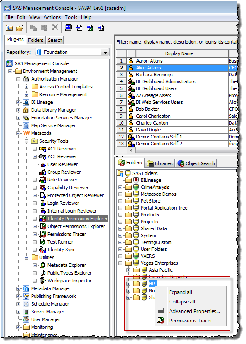Viewport: 246px width, 344px height.
Task: Click the Authorization Manager icon in the tree
Action: [26, 79]
